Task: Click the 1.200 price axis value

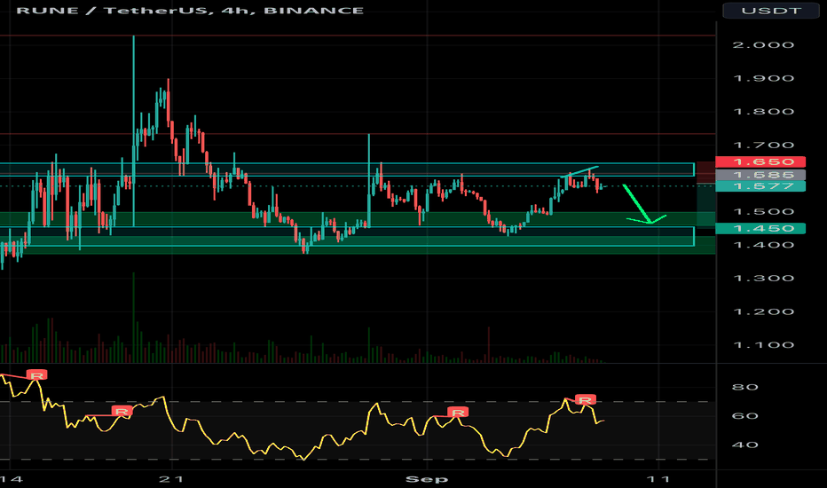Action: 763,311
